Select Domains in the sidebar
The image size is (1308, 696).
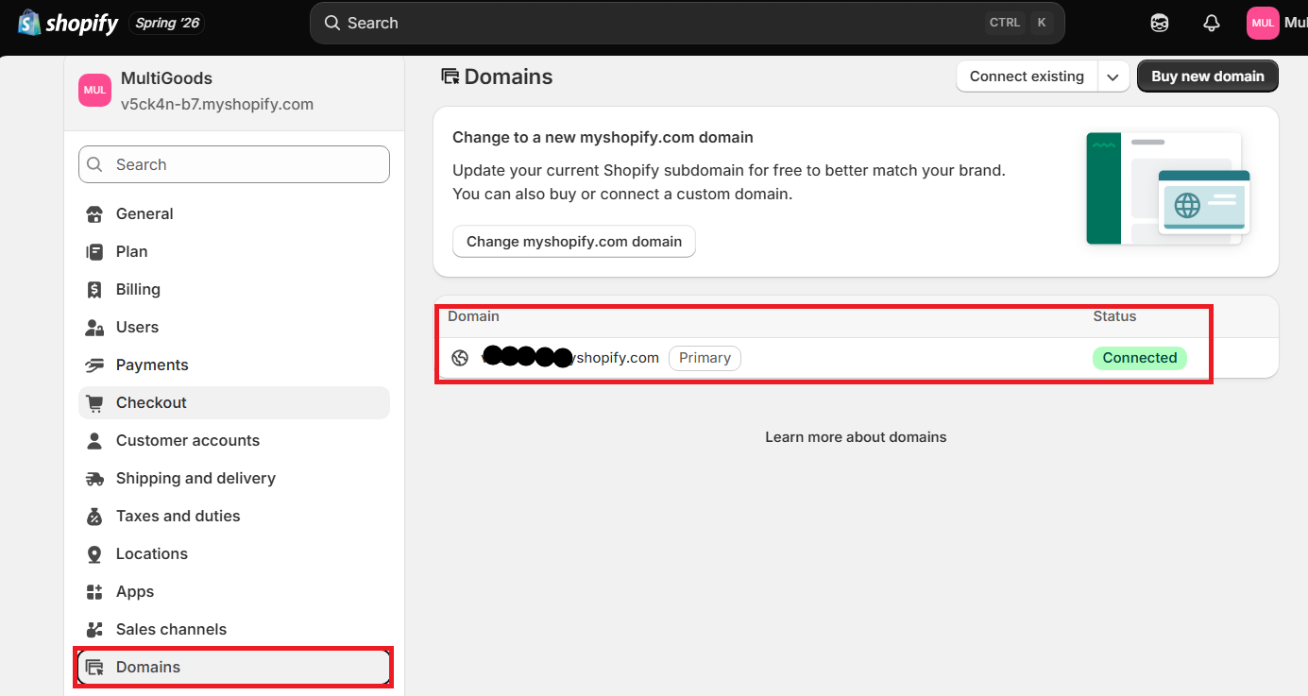pos(234,667)
